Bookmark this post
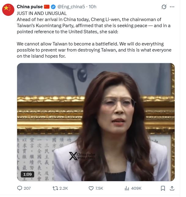Image resolution: width=186 pixels, height=197 pixels. click(163, 188)
